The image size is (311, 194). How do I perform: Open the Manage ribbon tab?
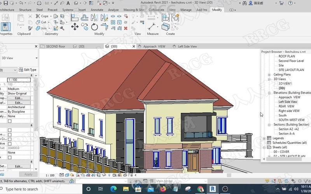pyautogui.click(x=186, y=10)
